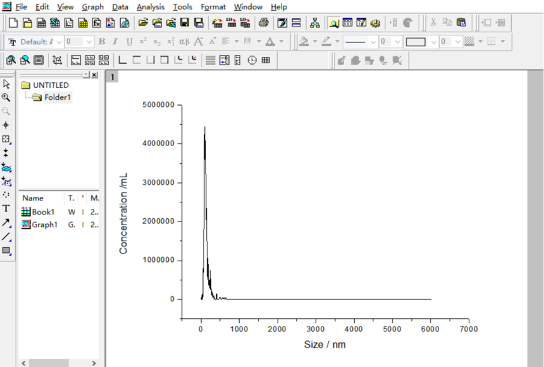Toggle bold text formatting

(x=102, y=42)
